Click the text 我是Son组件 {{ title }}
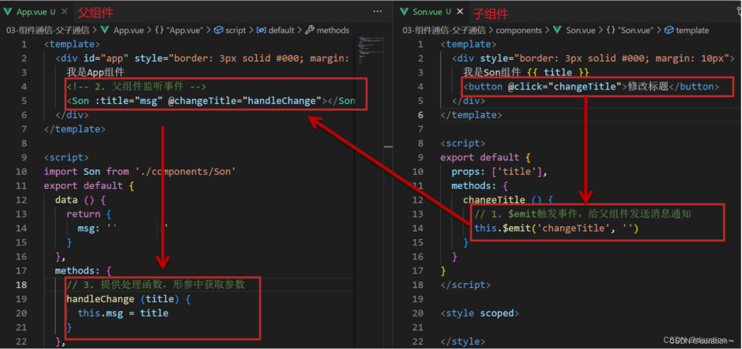 (x=526, y=72)
